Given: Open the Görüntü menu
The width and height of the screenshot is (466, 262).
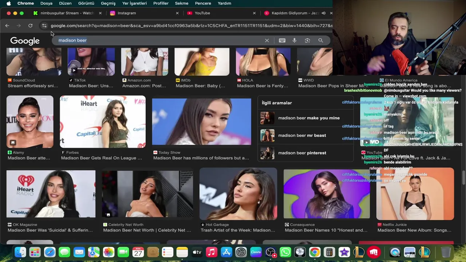Looking at the screenshot, I should tap(86, 3).
